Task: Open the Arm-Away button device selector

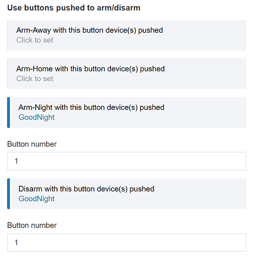Action: tap(126, 35)
